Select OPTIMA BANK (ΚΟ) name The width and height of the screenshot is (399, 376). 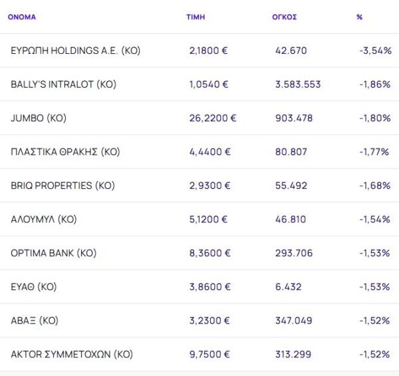coord(54,253)
